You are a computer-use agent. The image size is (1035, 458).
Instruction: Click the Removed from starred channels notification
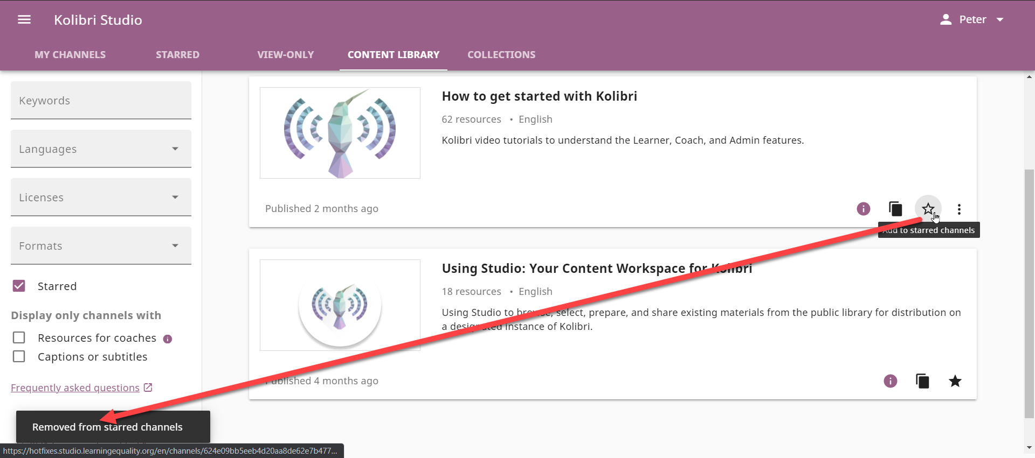[113, 427]
